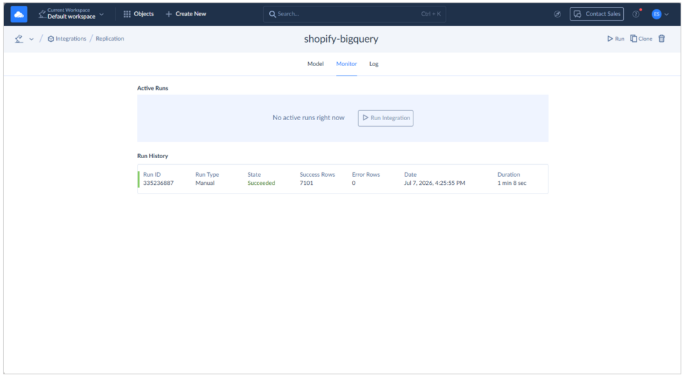This screenshot has height=379, width=684.
Task: Click Success Rows value 7101
Action: click(306, 183)
